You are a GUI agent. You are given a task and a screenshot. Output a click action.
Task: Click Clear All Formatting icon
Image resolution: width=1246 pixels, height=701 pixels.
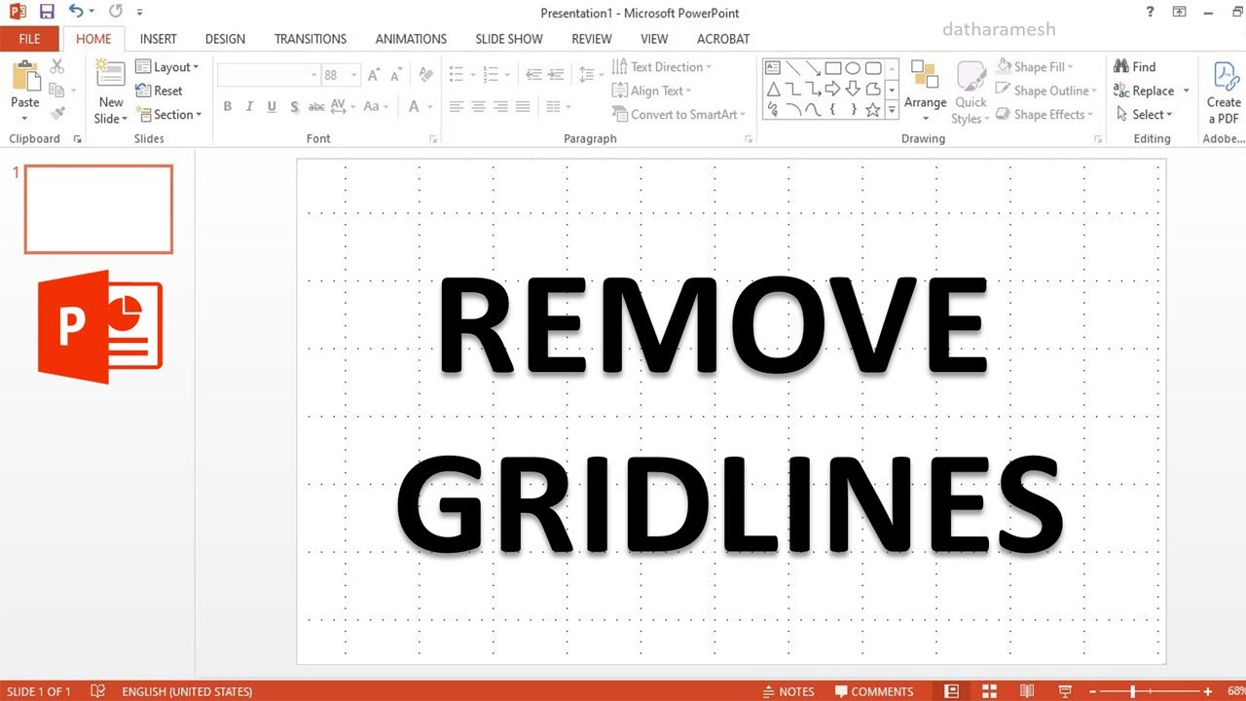[x=425, y=75]
